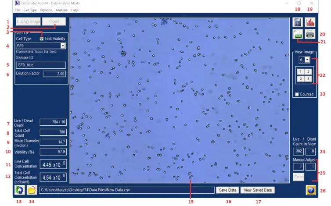Click the Enter button under Manual Adjust
This screenshot has height=206, width=331.
click(x=299, y=177)
